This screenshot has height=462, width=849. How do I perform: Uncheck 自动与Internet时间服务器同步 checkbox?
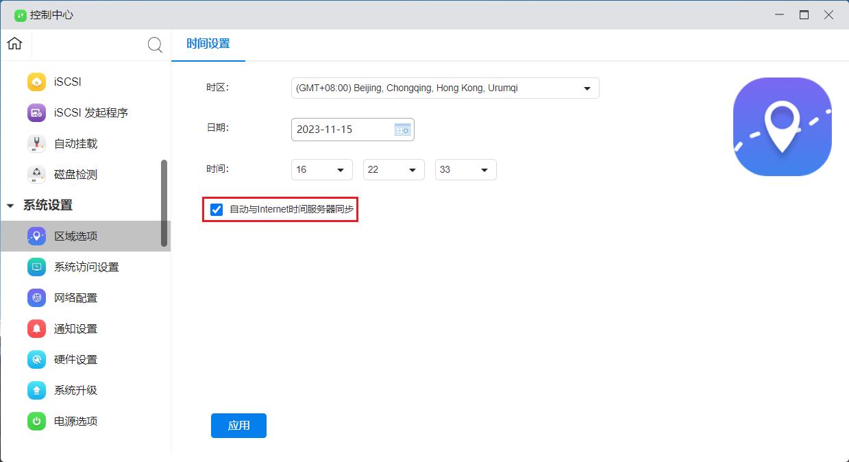pyautogui.click(x=217, y=210)
